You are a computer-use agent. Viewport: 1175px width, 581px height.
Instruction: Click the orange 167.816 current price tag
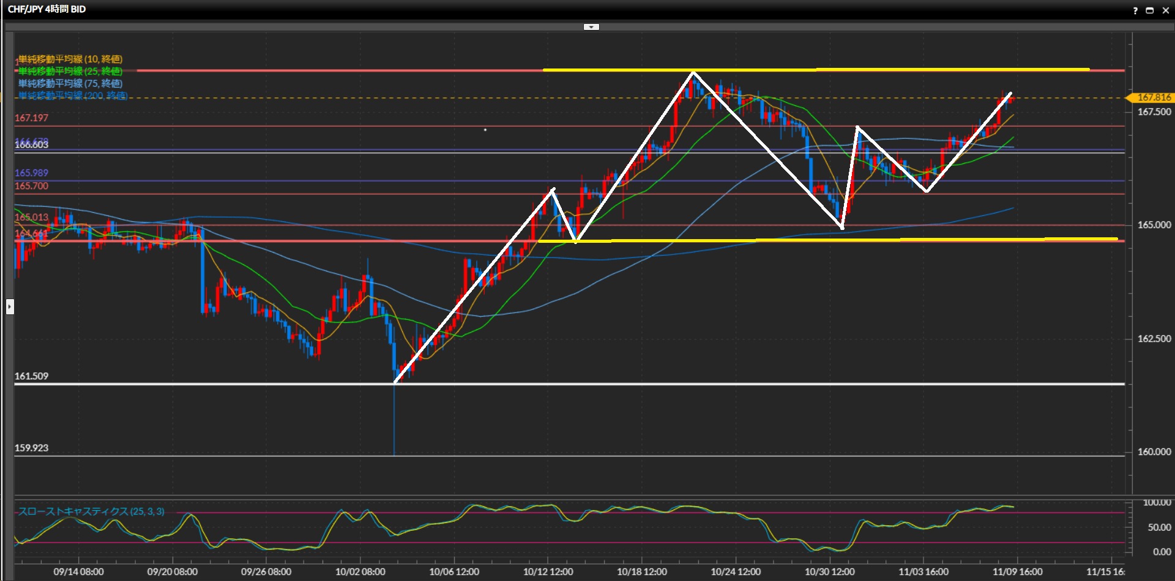pos(1152,98)
